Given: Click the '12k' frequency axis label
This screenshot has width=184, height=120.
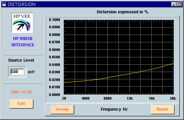Looking at the screenshot, I should pyautogui.click(x=130, y=98).
